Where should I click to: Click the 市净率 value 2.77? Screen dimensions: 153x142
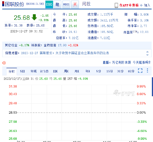point(144,26)
